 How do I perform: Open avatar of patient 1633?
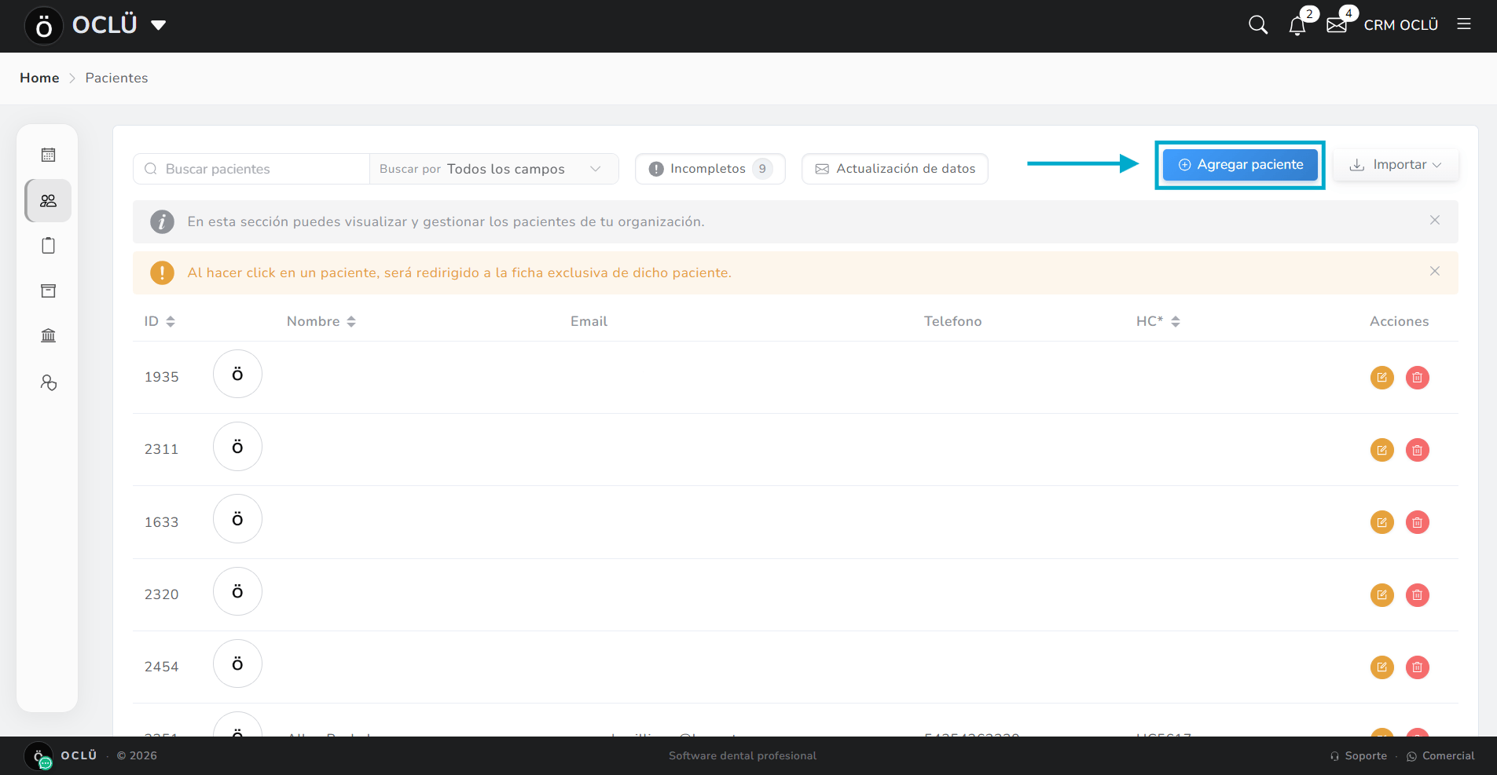pyautogui.click(x=237, y=519)
